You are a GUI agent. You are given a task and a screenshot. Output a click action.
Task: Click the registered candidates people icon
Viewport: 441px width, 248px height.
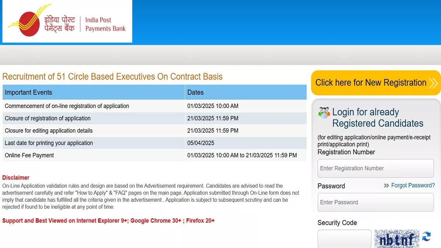(324, 112)
